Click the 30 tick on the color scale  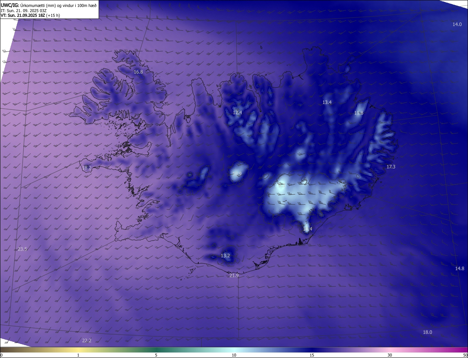pos(390,355)
